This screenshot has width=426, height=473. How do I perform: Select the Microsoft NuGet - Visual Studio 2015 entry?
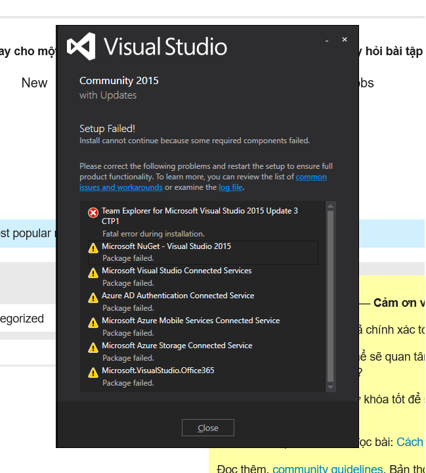coord(203,252)
